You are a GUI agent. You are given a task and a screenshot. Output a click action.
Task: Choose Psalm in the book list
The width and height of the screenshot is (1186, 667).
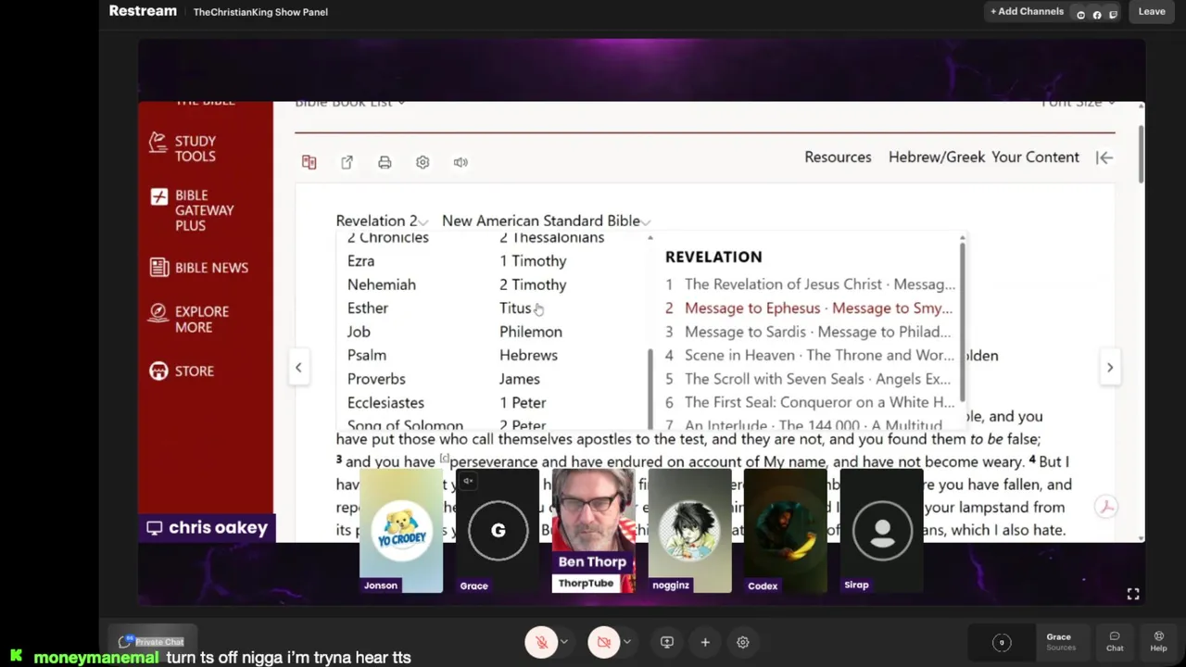tap(367, 356)
